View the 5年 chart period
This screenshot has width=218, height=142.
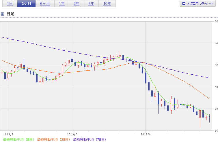[91, 3]
